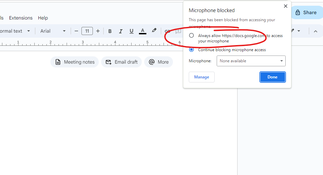Click the Done button
Screen dimensions: 323x175
(273, 77)
